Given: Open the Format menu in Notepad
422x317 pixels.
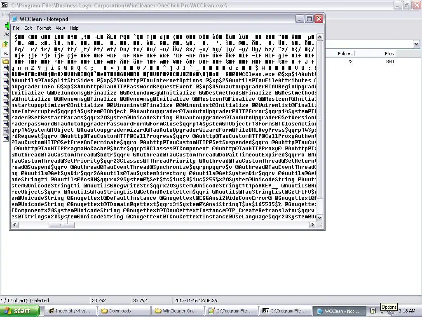Looking at the screenshot, I should [44, 28].
